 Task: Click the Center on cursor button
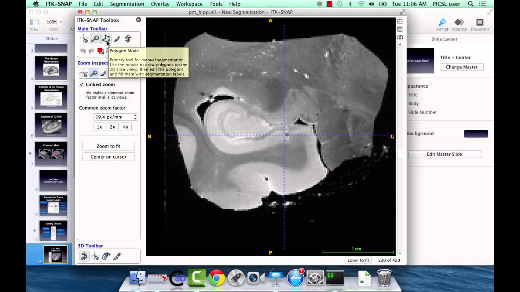coord(108,157)
